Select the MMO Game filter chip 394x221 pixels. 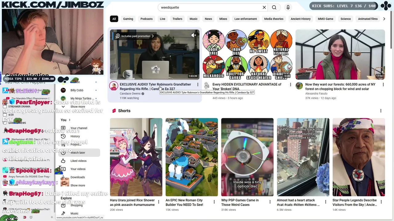325,19
